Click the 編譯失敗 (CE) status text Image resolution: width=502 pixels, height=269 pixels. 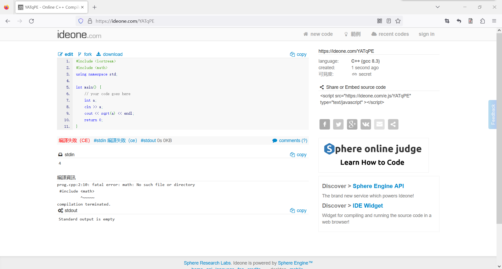(x=74, y=141)
